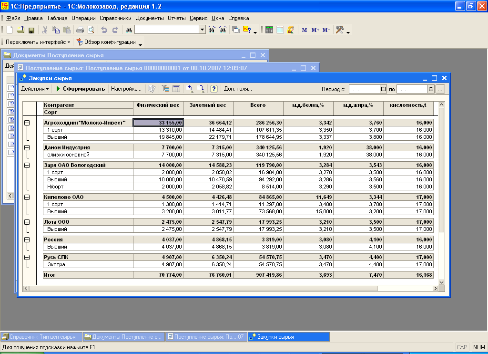Click the Undo arrow icon
The width and height of the screenshot is (488, 354).
104,30
